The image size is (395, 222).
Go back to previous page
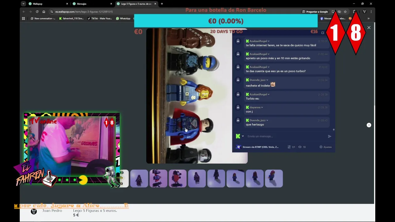click(24, 12)
